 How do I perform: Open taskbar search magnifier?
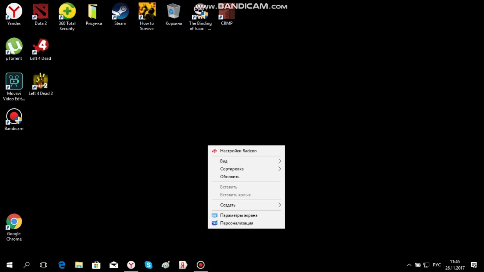click(26, 265)
